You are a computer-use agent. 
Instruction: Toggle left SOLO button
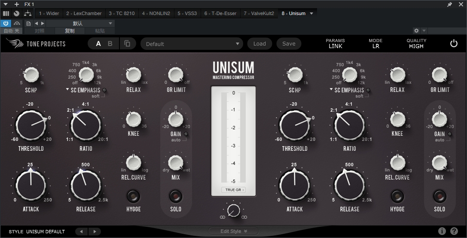tap(175, 196)
